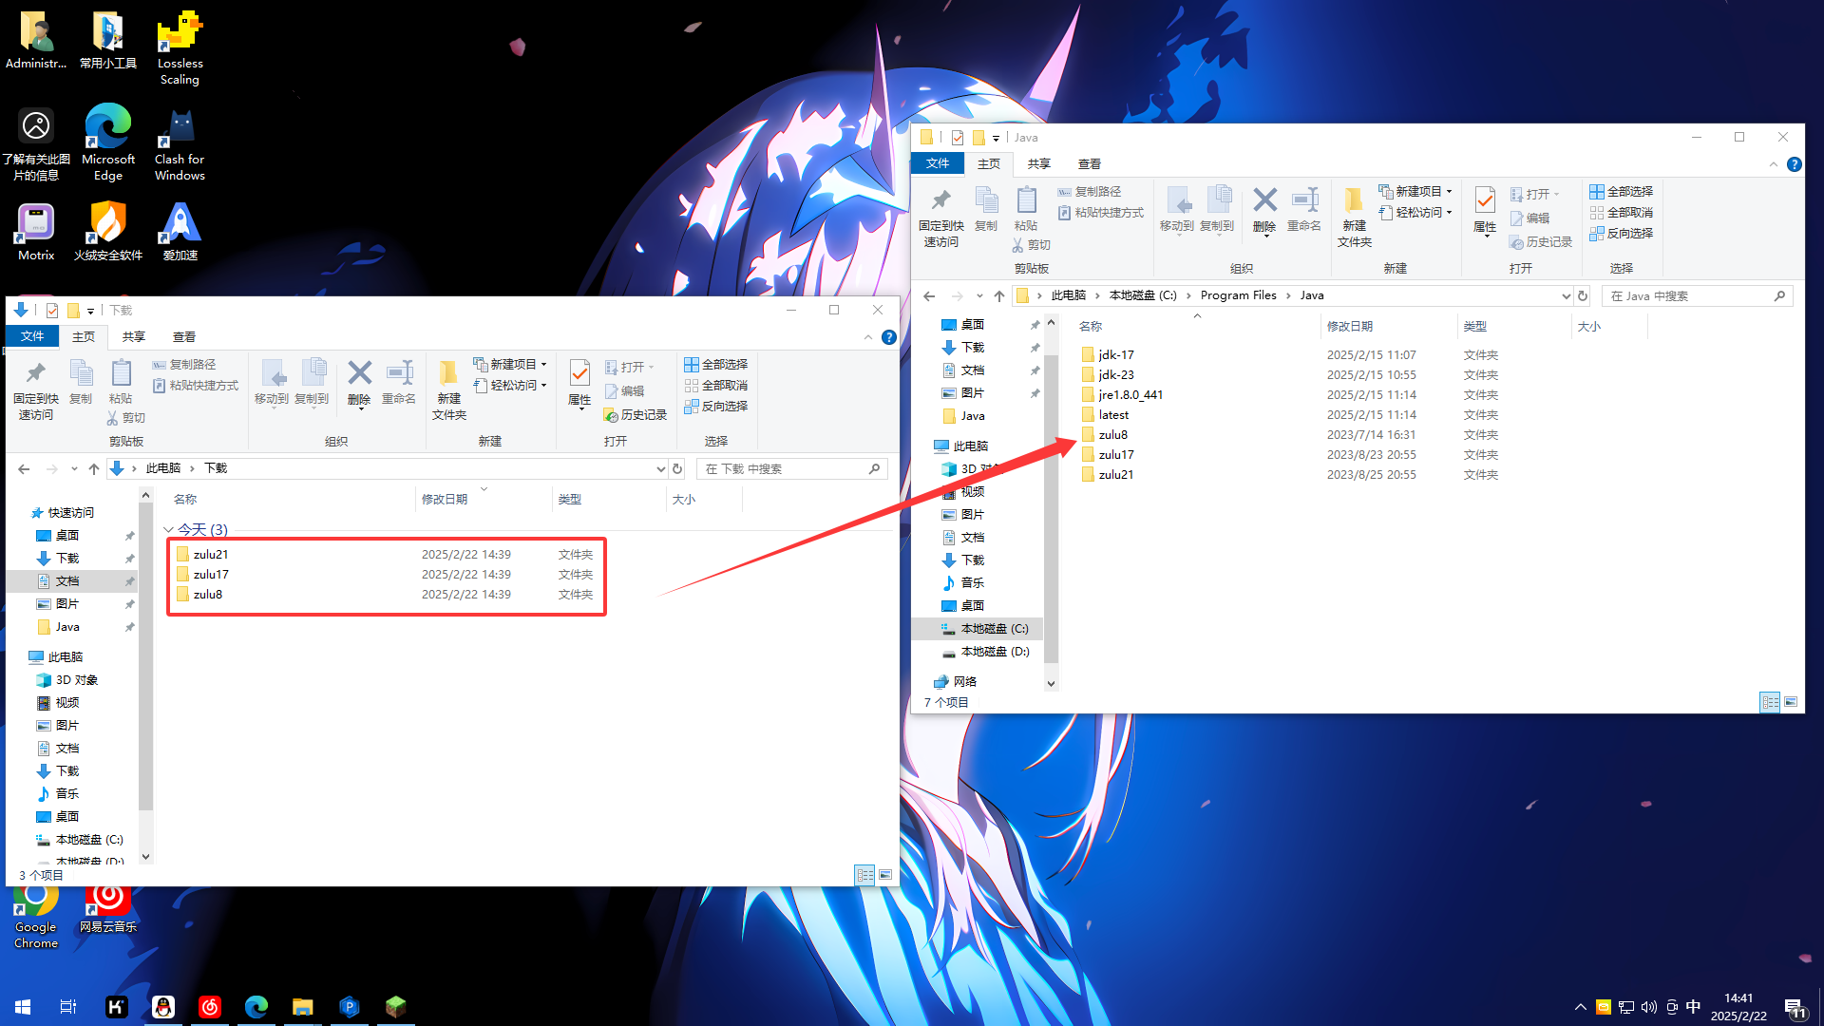Click Program Files in the Java address breadcrumb
The image size is (1824, 1026).
[1238, 295]
